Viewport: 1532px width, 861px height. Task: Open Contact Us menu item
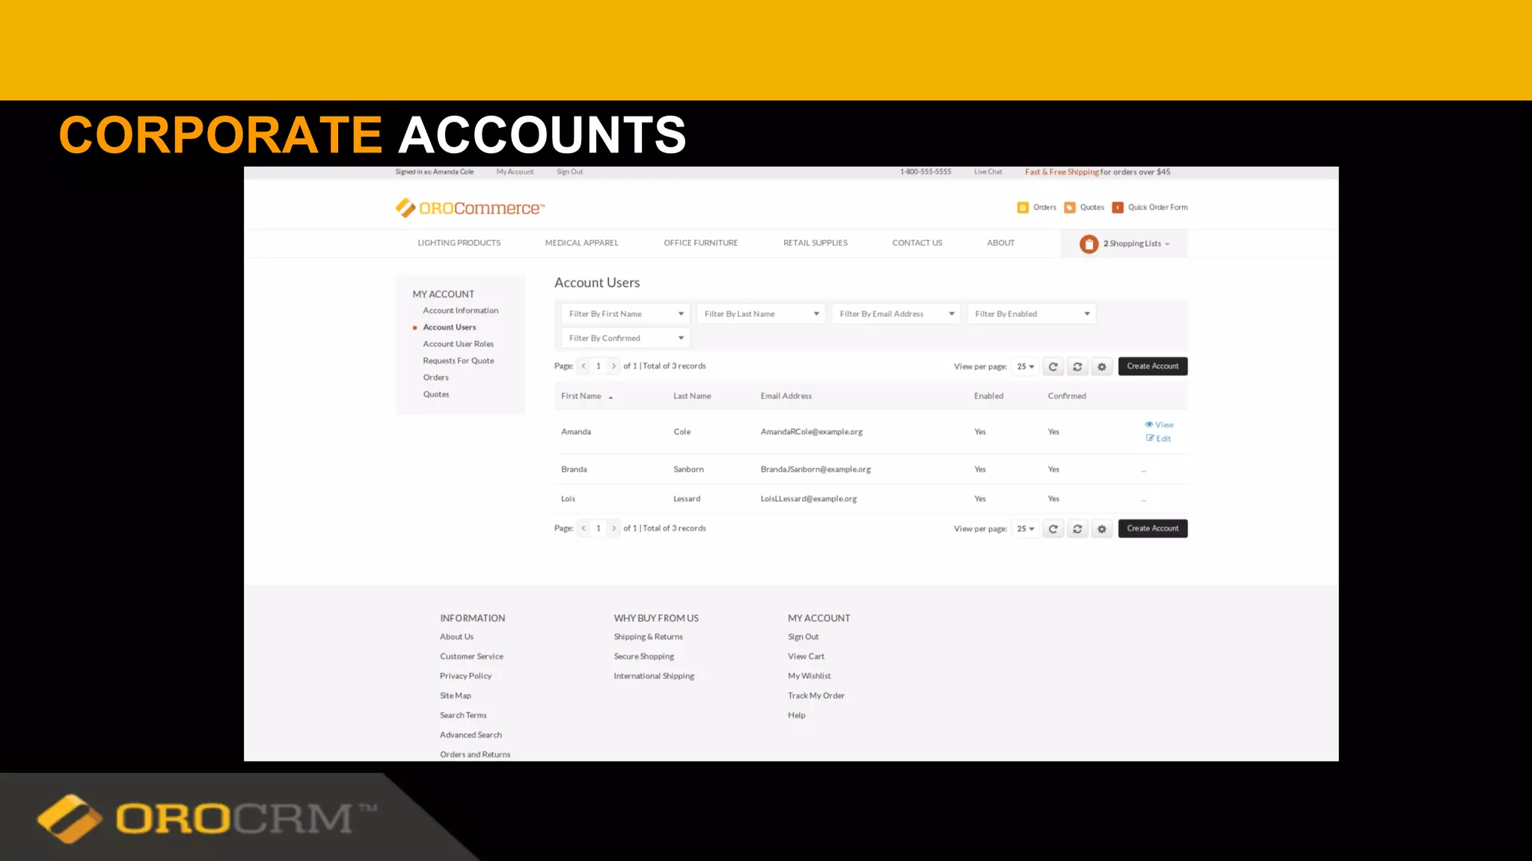917,243
